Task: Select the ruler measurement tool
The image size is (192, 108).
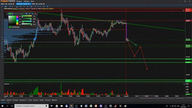Action: (2, 20)
